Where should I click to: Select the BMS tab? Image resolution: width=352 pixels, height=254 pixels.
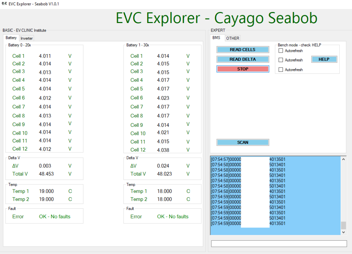point(216,38)
